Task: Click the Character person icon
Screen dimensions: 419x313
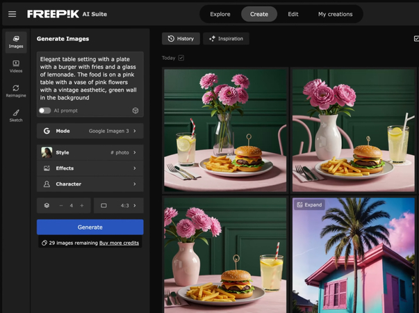Action: pos(47,184)
